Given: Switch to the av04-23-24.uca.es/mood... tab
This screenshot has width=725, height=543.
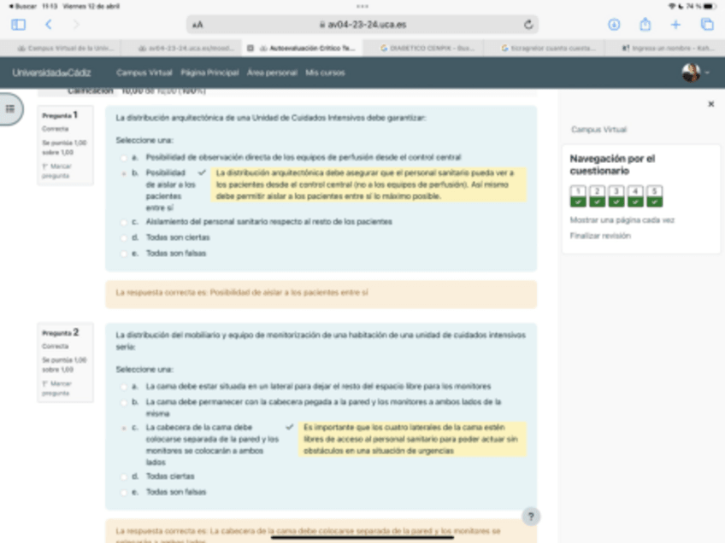Looking at the screenshot, I should point(186,48).
